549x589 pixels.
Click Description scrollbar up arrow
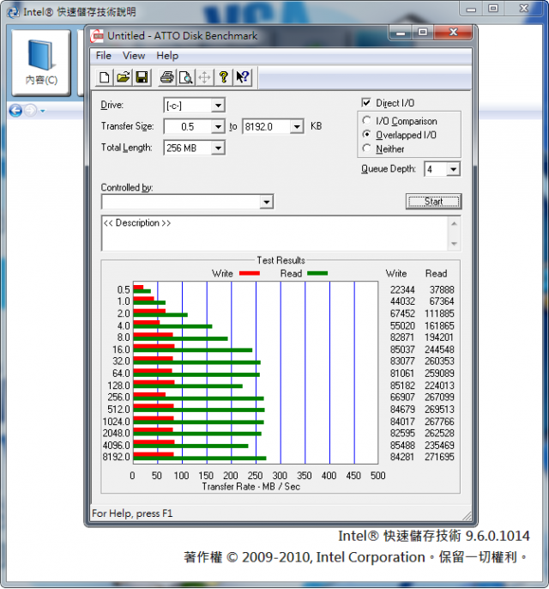(454, 224)
